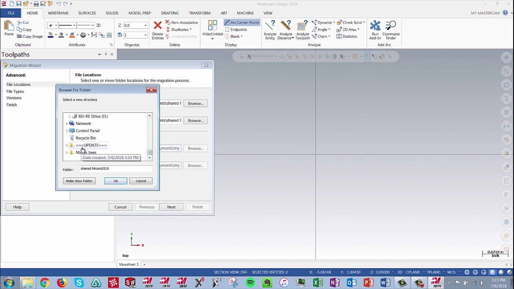Click the Save icon in quick access toolbar
Image resolution: width=514 pixels, height=289 pixels.
click(19, 4)
